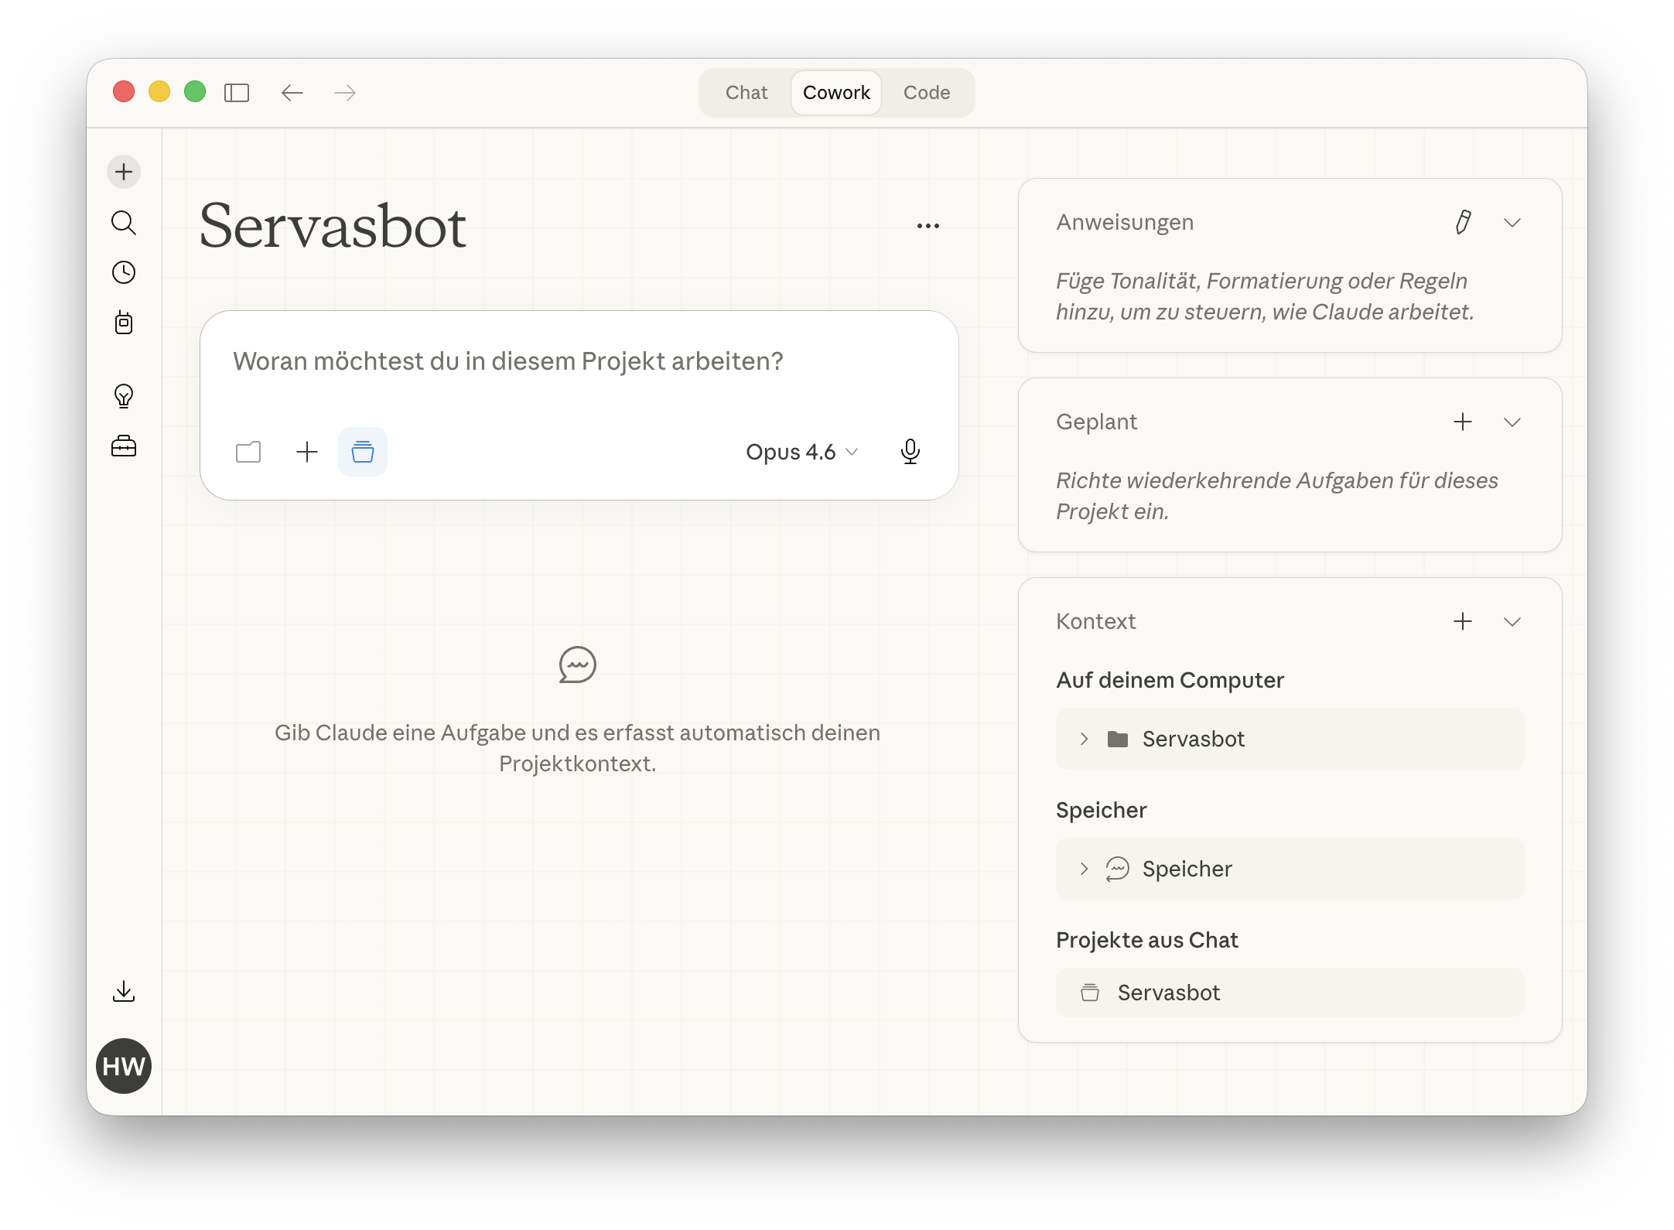Add a scheduled task in Geplant

click(1463, 422)
